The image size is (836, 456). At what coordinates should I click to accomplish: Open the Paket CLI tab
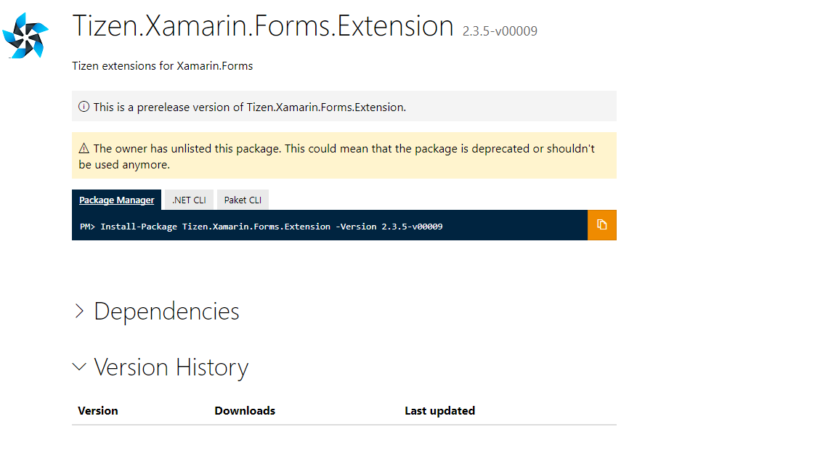(x=243, y=200)
